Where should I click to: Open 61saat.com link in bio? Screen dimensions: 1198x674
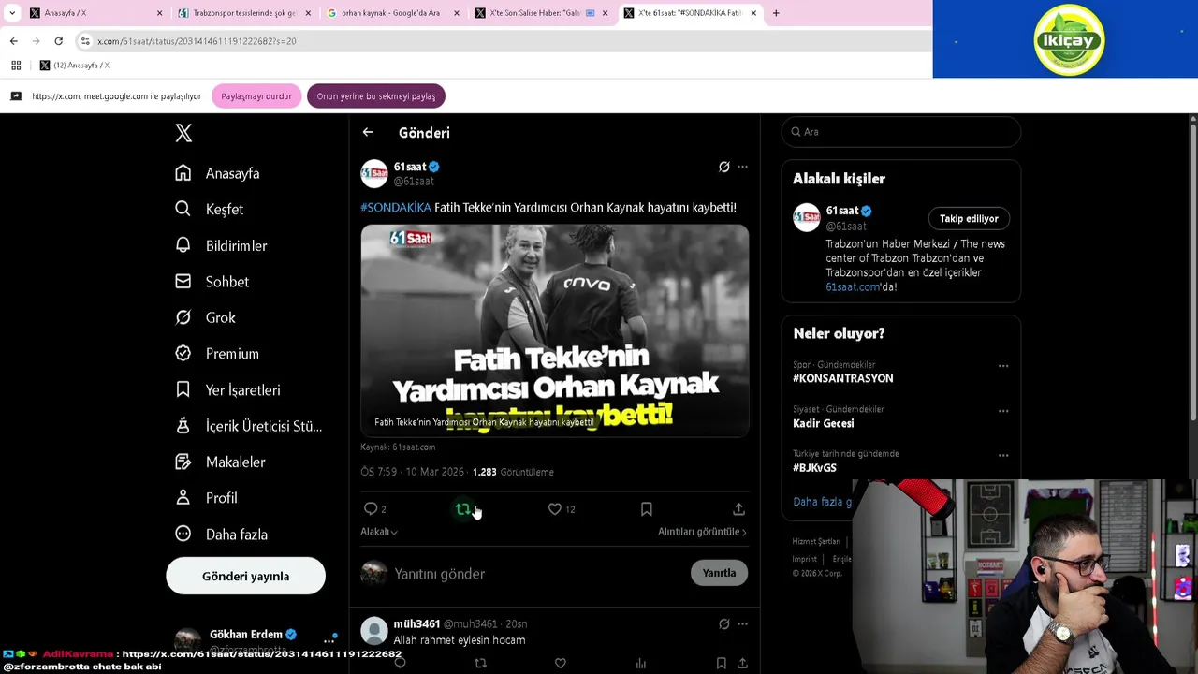pos(853,286)
